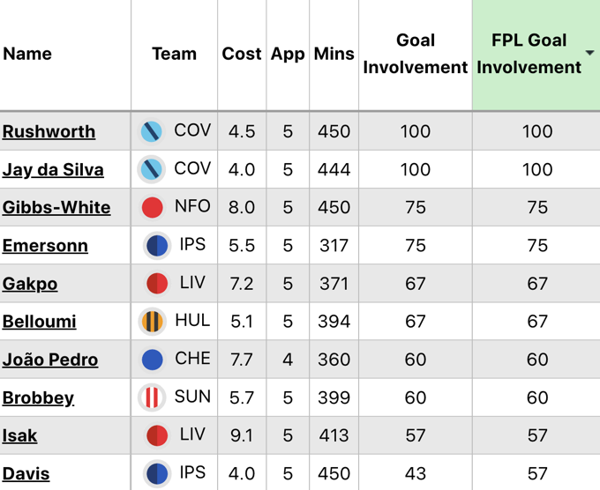
Task: Click Liverpool badge icon in Gakpo row
Action: (x=157, y=283)
